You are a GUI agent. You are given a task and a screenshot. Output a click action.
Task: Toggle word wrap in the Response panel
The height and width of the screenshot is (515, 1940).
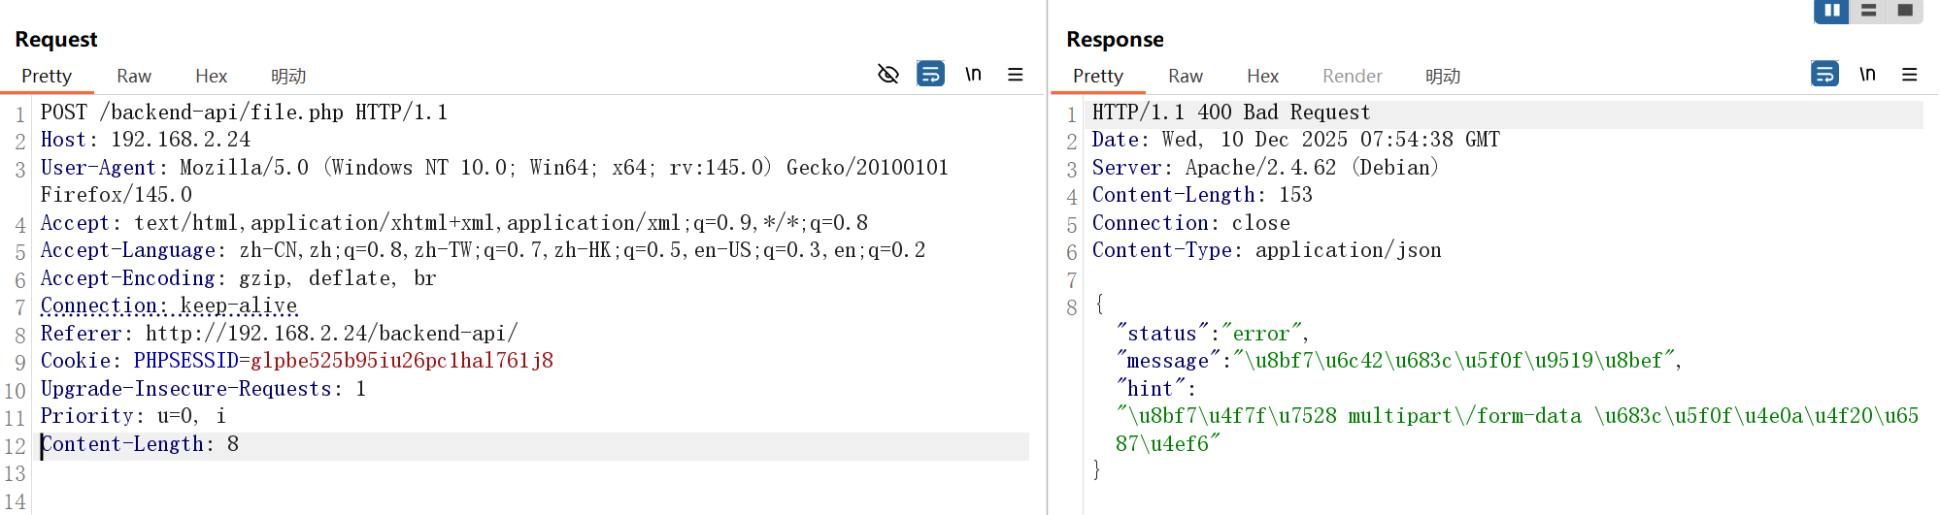(1824, 75)
